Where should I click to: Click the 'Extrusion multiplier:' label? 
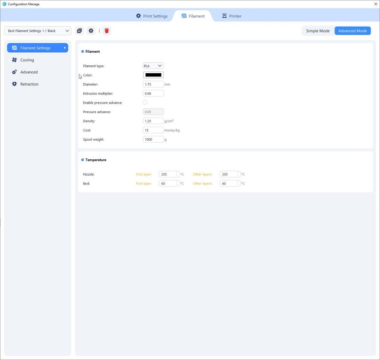98,93
